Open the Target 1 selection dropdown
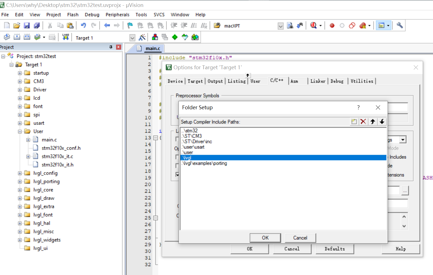The width and height of the screenshot is (433, 275). pyautogui.click(x=132, y=38)
